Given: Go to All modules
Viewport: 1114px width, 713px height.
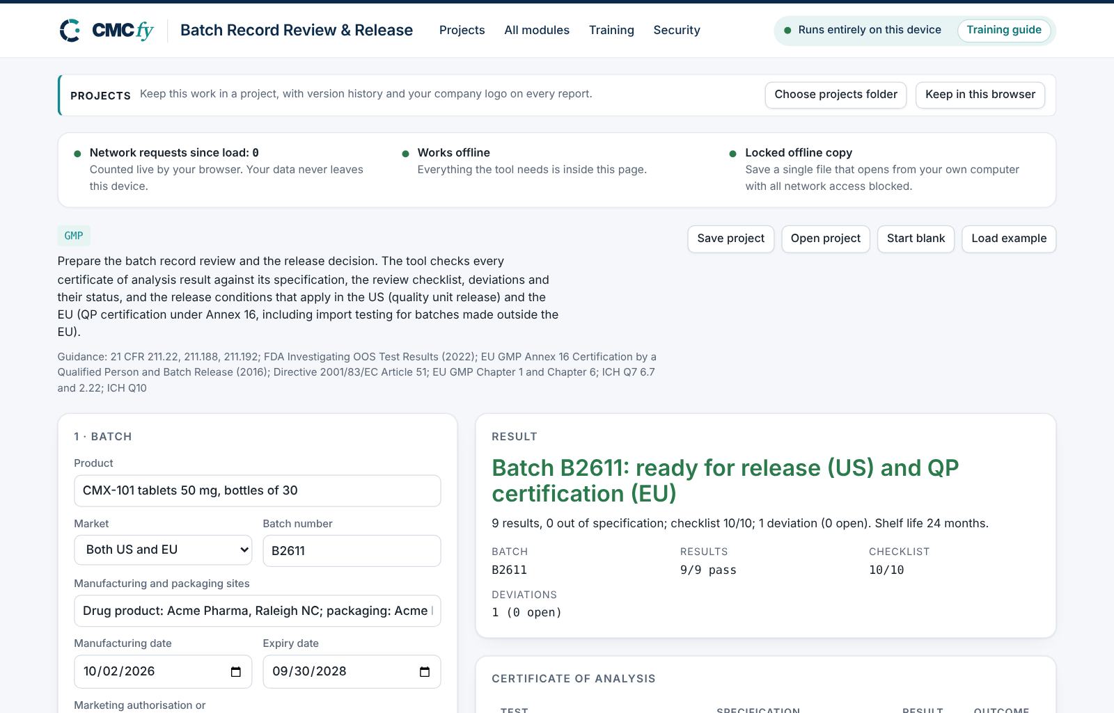Looking at the screenshot, I should point(537,30).
